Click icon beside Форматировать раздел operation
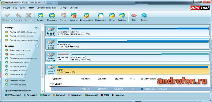 click(6, 50)
